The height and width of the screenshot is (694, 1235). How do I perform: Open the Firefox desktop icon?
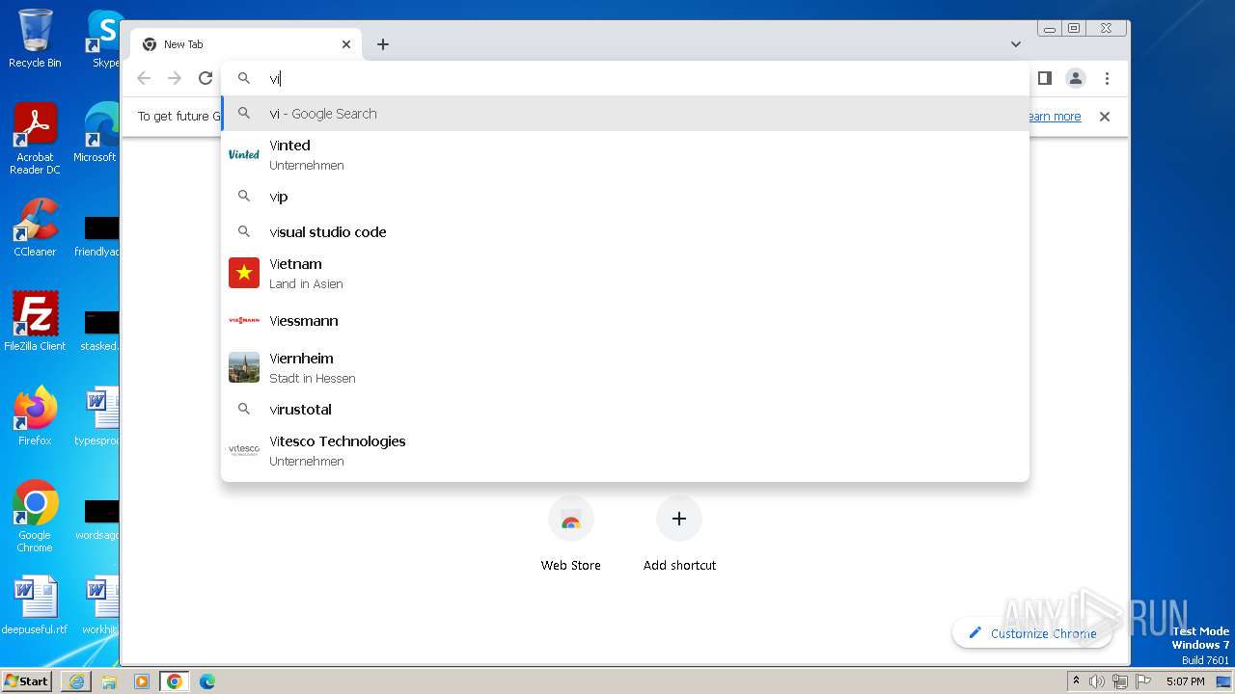pos(35,416)
